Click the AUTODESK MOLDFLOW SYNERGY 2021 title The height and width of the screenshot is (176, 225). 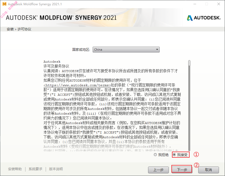(x=61, y=18)
